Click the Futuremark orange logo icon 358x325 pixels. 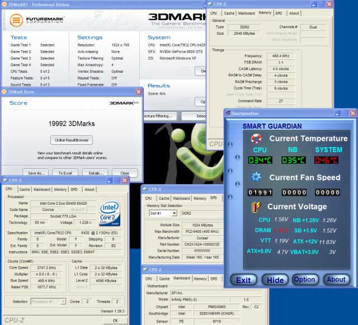click(16, 20)
